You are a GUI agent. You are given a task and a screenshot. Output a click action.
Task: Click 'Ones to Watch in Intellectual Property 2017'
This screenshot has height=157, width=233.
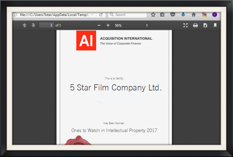pyautogui.click(x=114, y=130)
